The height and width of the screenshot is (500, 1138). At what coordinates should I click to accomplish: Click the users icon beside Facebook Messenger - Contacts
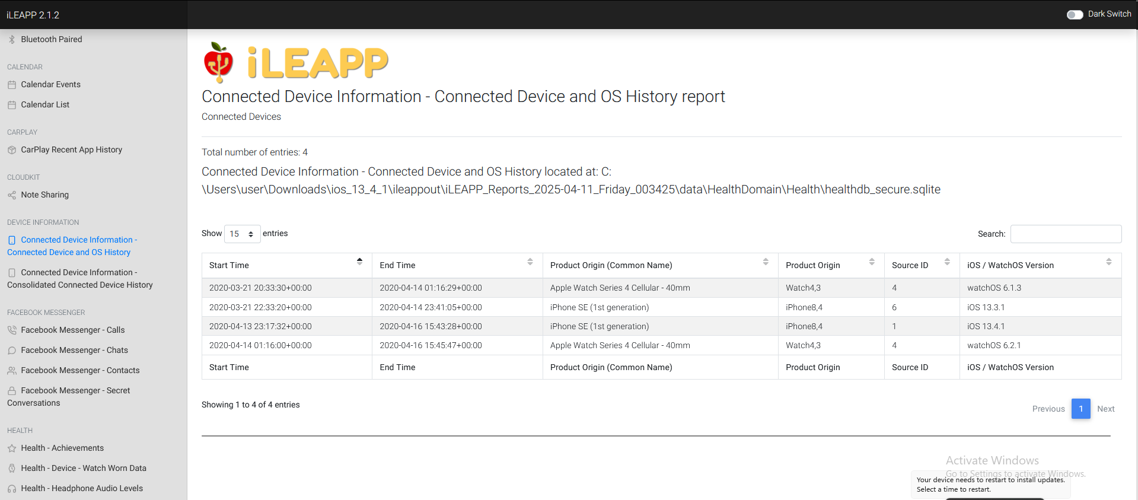point(12,371)
